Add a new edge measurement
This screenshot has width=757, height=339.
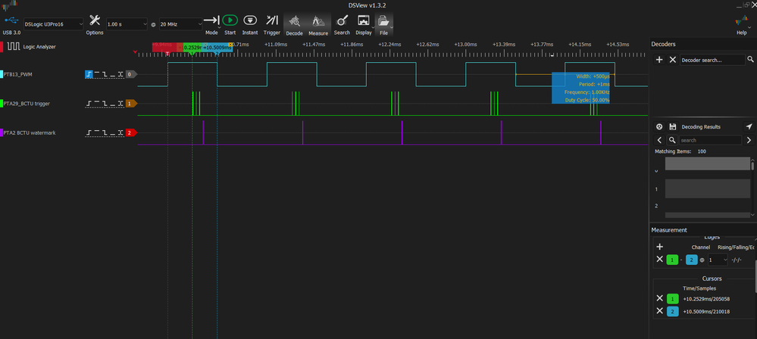click(x=659, y=247)
